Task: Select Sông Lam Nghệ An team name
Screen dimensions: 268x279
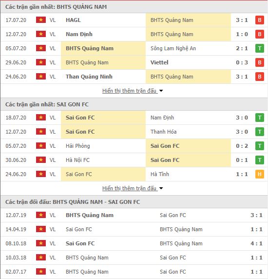Action: (x=173, y=48)
